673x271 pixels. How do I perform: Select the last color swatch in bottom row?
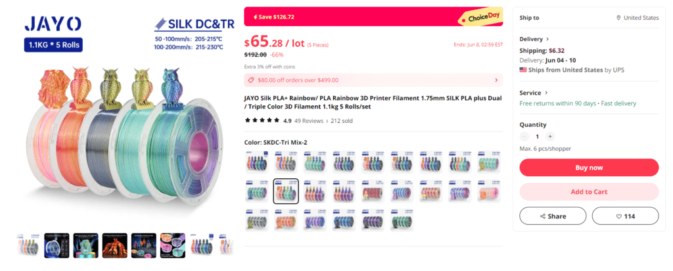(x=402, y=220)
